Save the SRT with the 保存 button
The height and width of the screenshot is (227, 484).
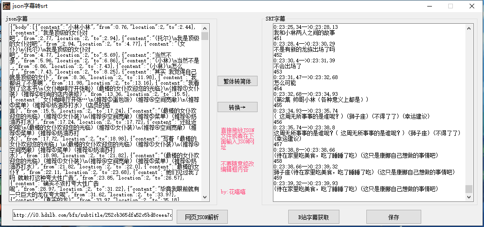393,217
